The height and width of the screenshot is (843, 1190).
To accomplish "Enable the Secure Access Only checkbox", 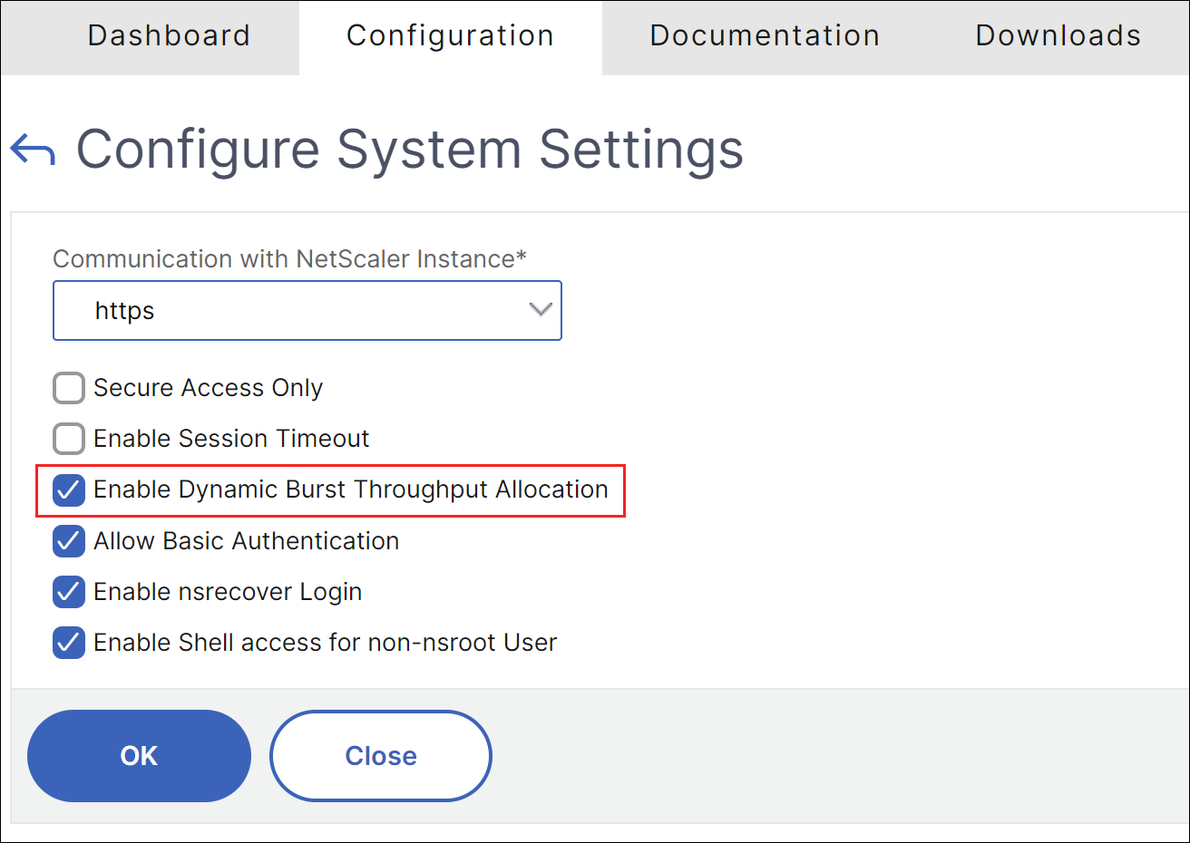I will pos(69,388).
